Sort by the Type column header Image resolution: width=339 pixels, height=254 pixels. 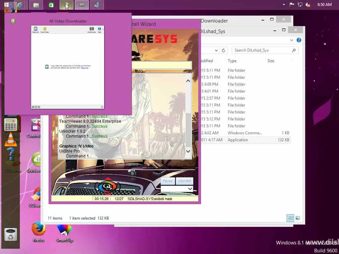pyautogui.click(x=232, y=61)
